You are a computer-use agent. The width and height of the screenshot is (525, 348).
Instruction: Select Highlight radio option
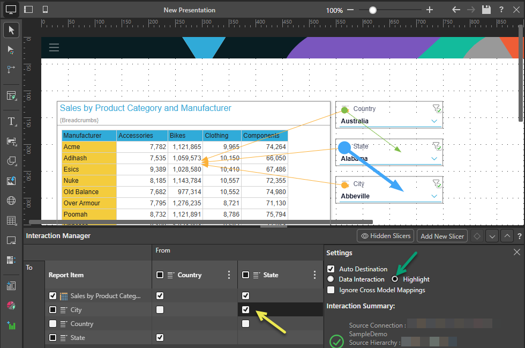(x=395, y=279)
